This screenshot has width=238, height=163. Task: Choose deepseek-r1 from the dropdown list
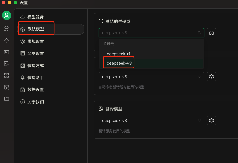point(151,54)
